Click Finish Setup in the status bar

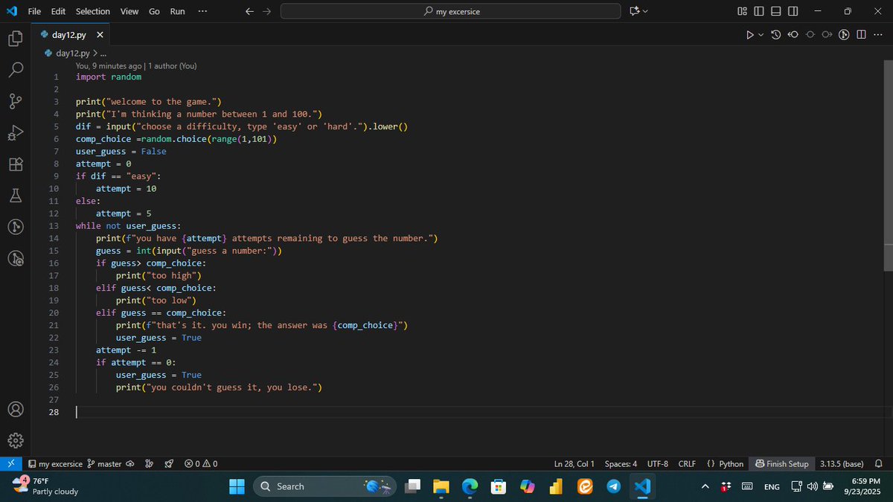pyautogui.click(x=781, y=463)
